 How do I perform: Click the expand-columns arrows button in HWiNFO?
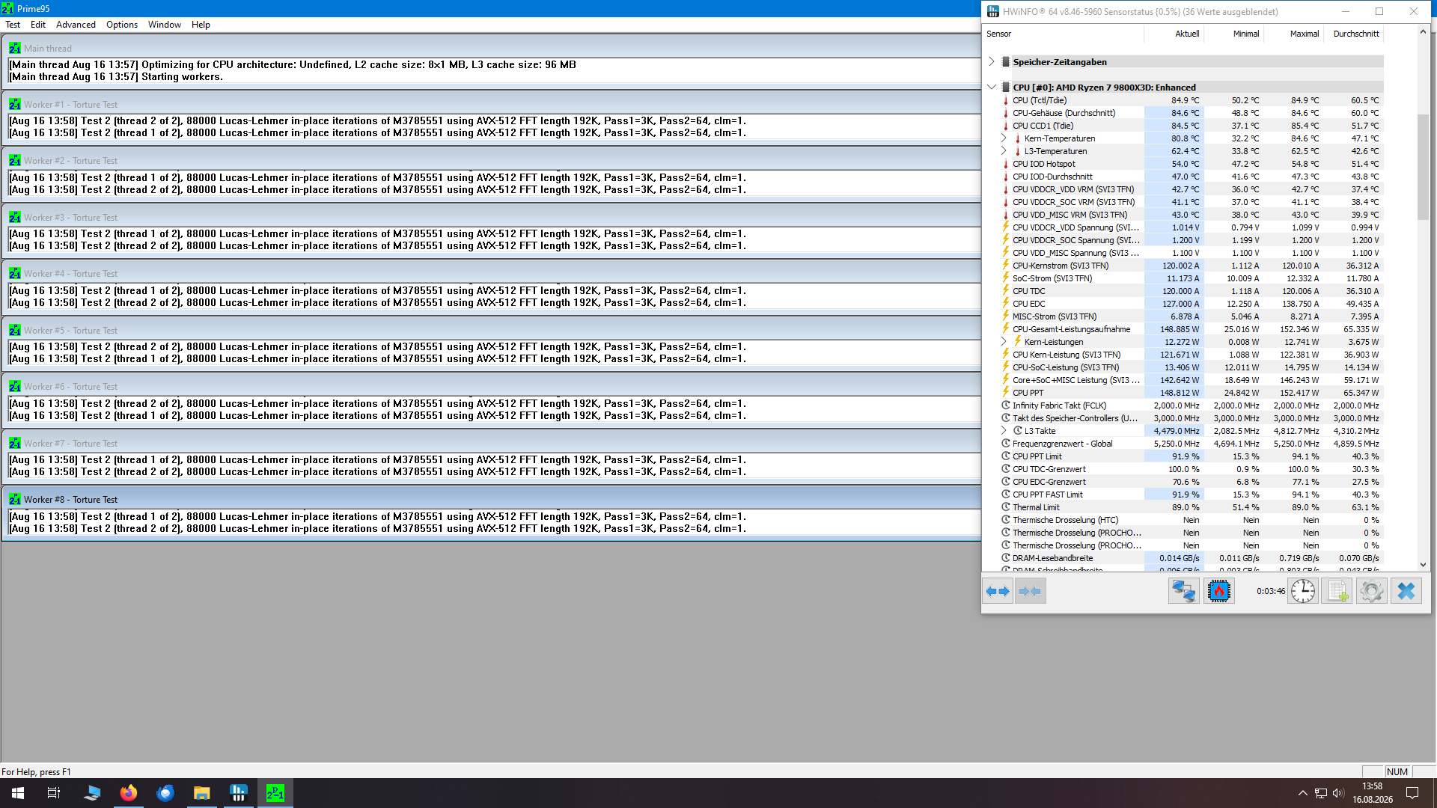pyautogui.click(x=998, y=591)
